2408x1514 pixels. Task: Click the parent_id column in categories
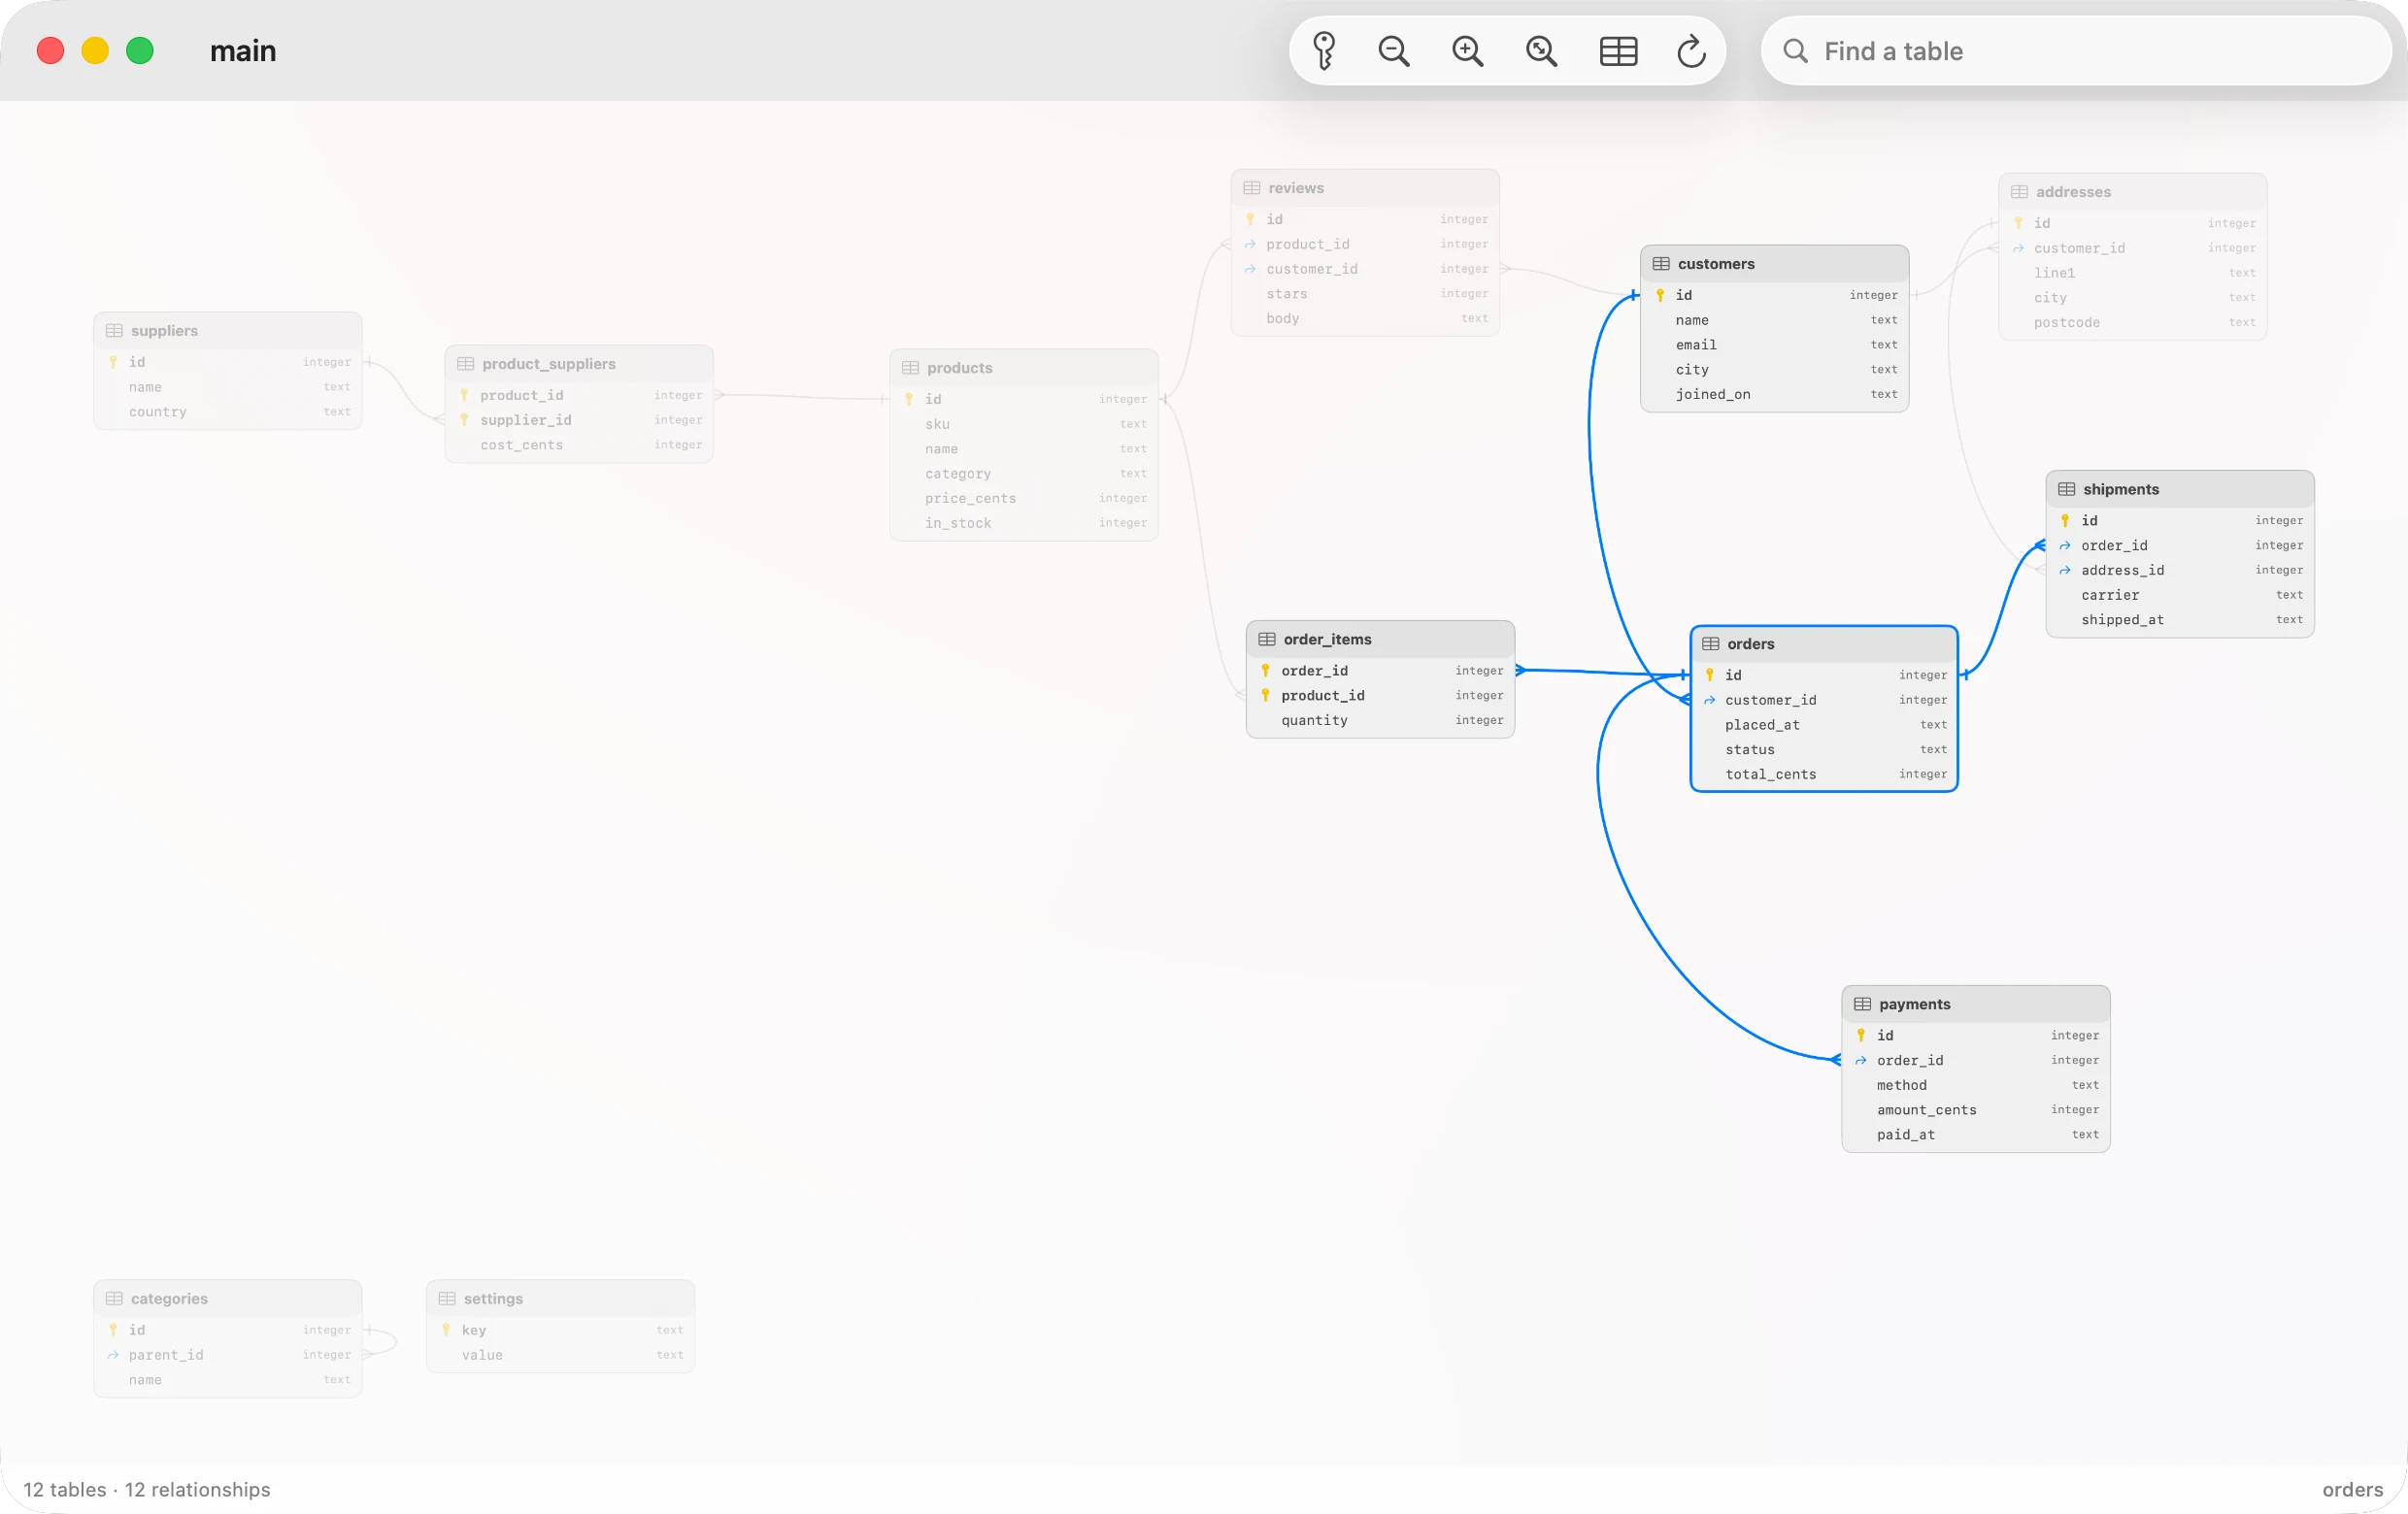(228, 1356)
